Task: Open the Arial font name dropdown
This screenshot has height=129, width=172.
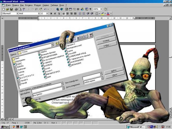Action: tap(39, 14)
